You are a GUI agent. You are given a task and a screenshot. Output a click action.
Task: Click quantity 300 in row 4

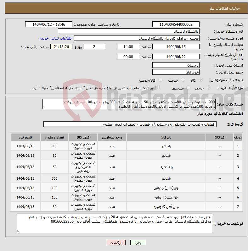pyautogui.click(x=54, y=178)
